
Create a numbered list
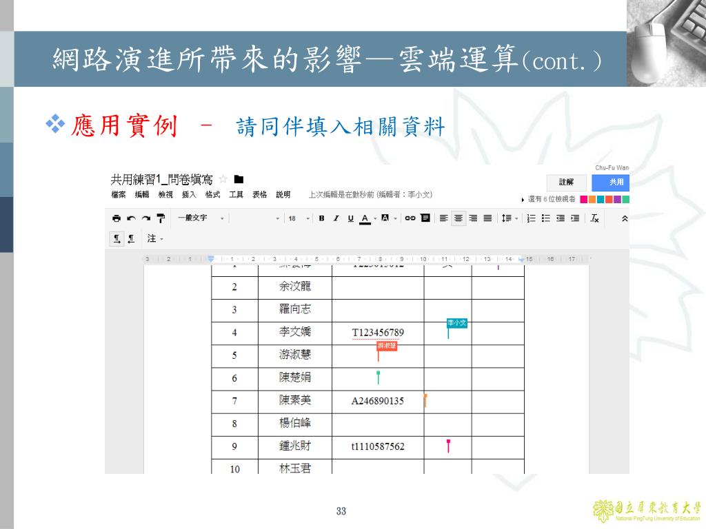[x=532, y=218]
